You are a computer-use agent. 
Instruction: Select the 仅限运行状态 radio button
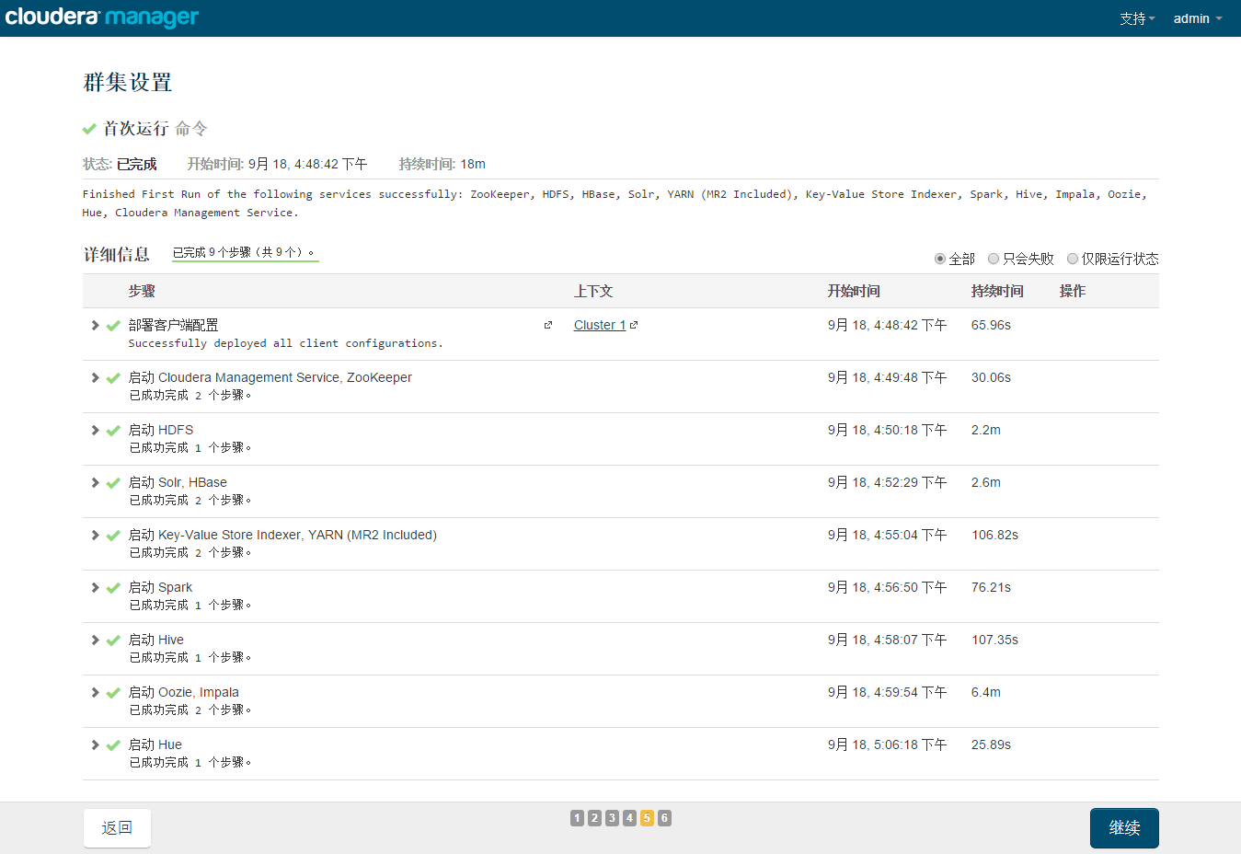coord(1073,259)
